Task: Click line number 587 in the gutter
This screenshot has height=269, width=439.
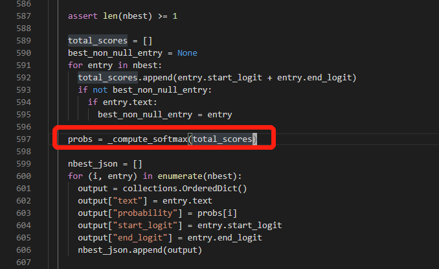Action: click(23, 16)
